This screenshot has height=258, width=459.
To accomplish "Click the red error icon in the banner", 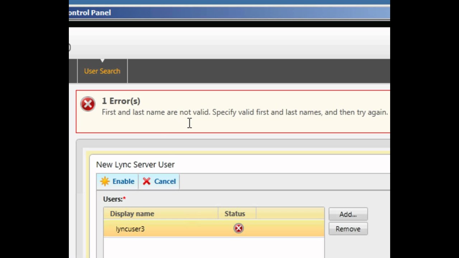I will (x=88, y=104).
